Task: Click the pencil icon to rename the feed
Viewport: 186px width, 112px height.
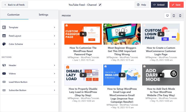Action: [100, 5]
